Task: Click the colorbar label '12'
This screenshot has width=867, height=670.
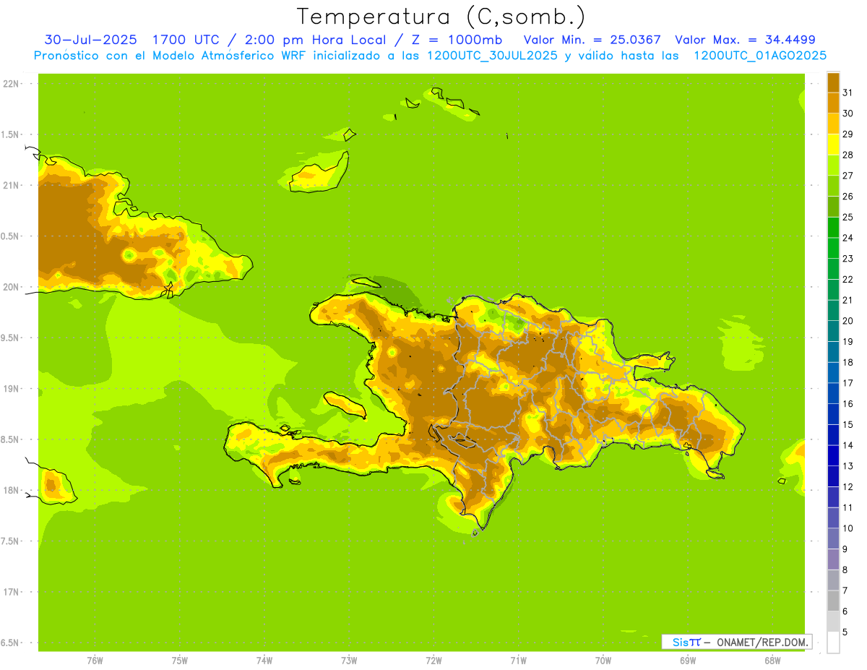Action: (x=847, y=487)
